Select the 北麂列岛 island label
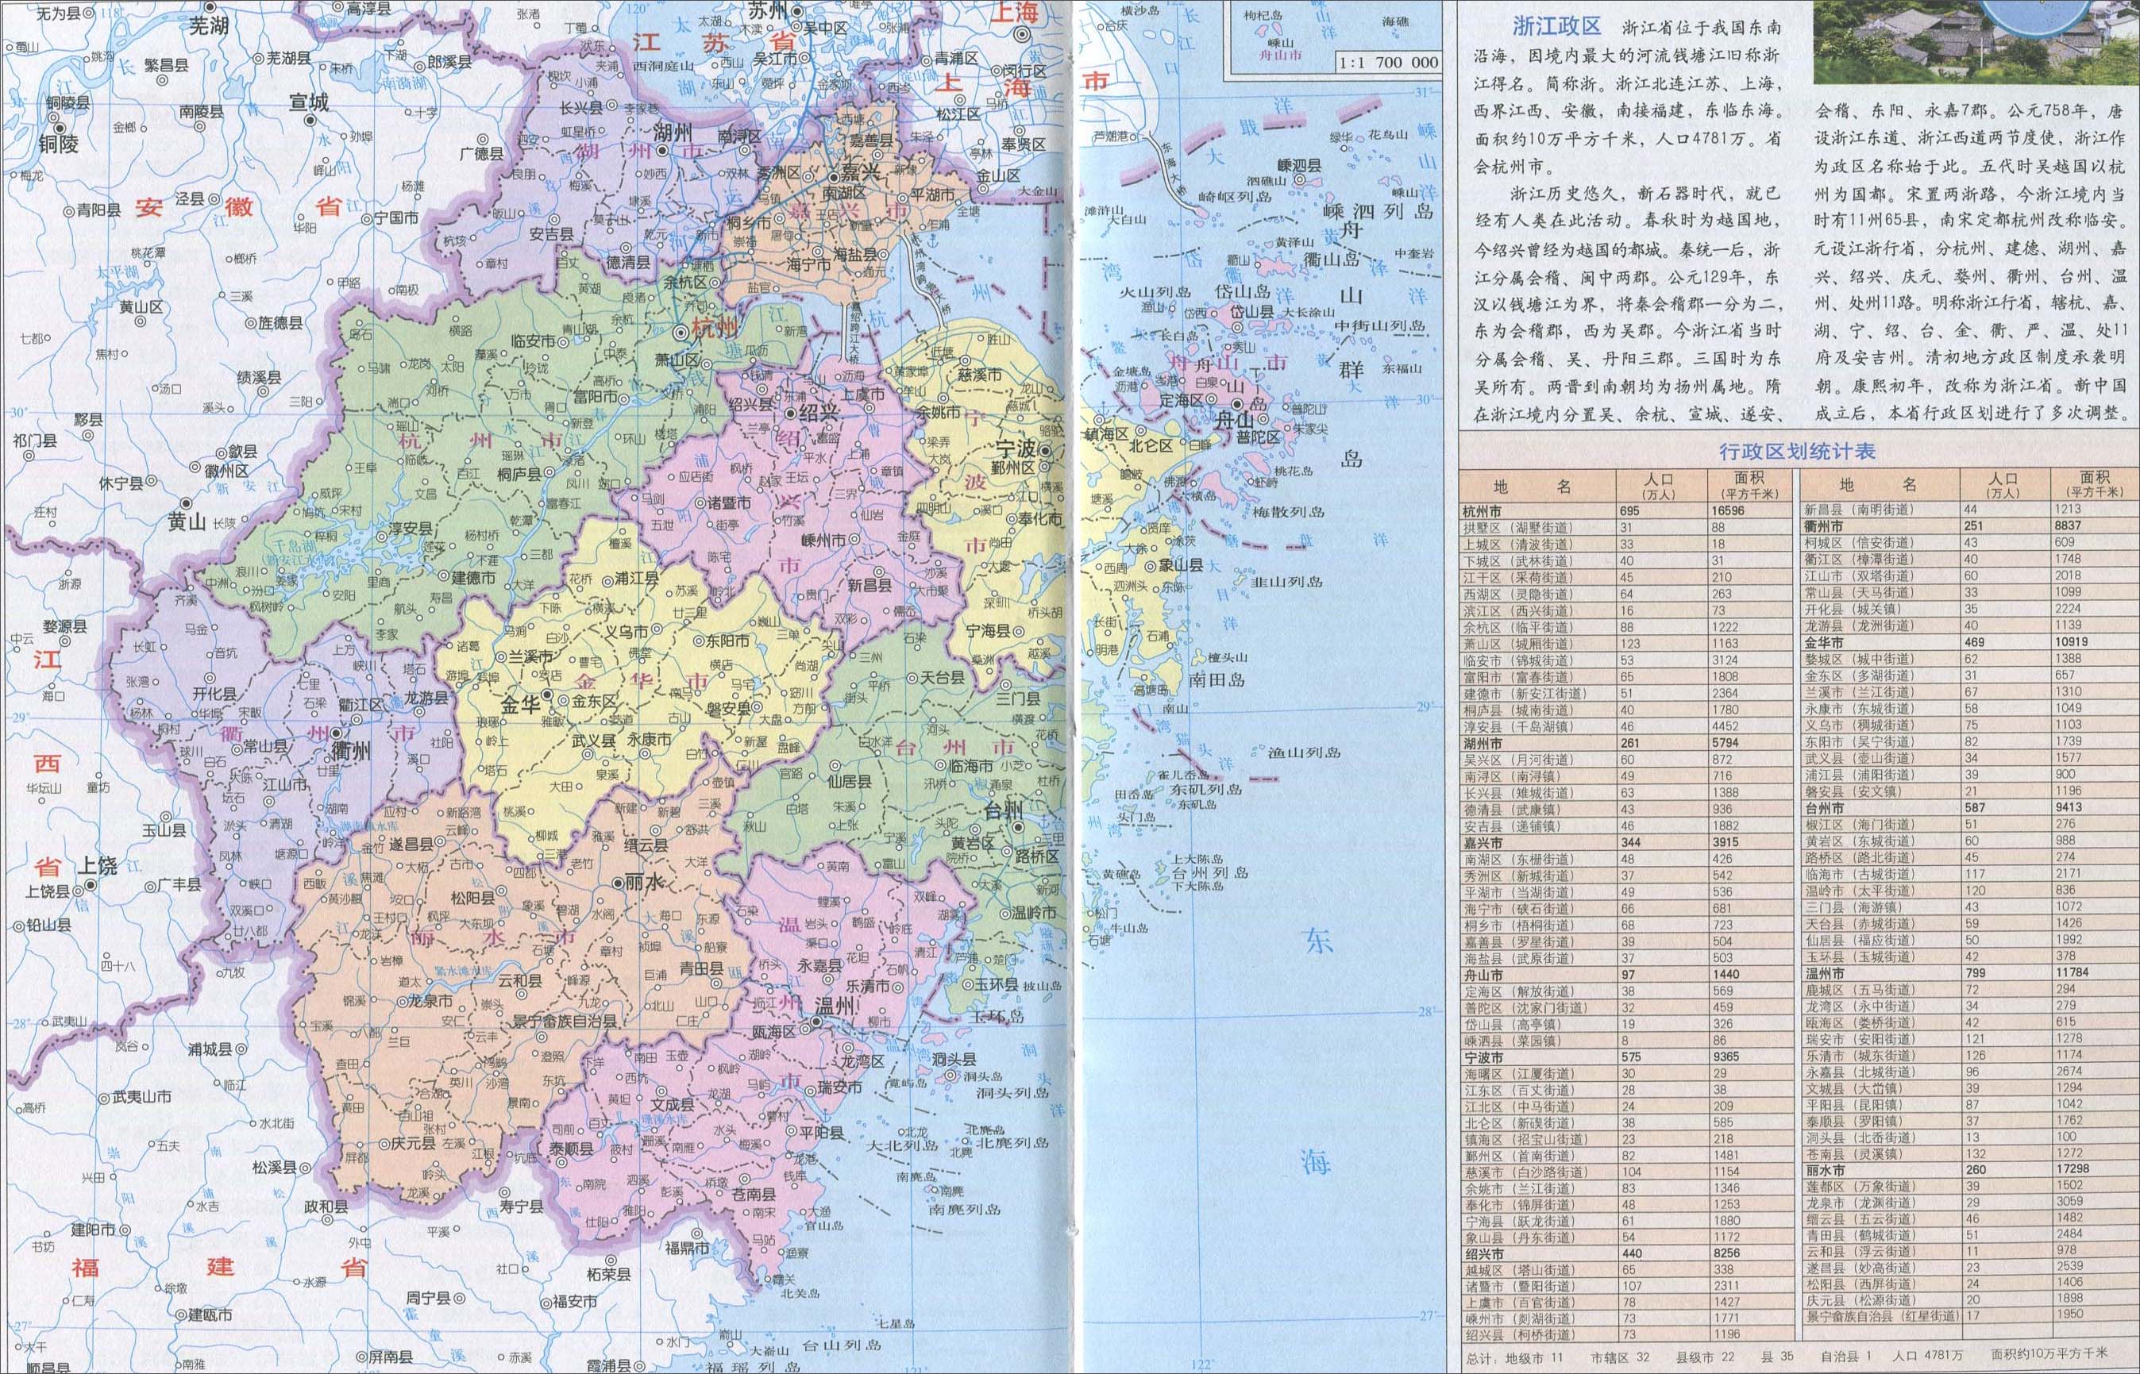 tap(1013, 1143)
